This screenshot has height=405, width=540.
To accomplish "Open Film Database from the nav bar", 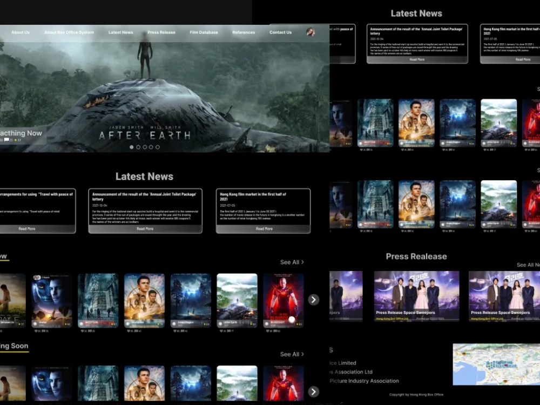I will [x=204, y=32].
